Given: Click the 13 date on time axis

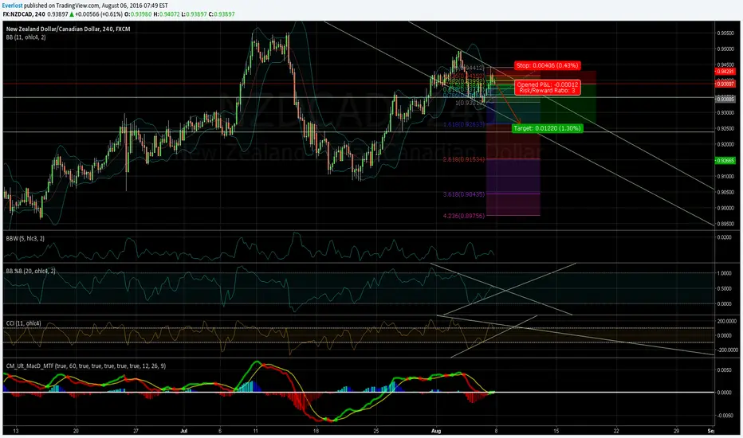Looking at the screenshot, I should (x=16, y=431).
